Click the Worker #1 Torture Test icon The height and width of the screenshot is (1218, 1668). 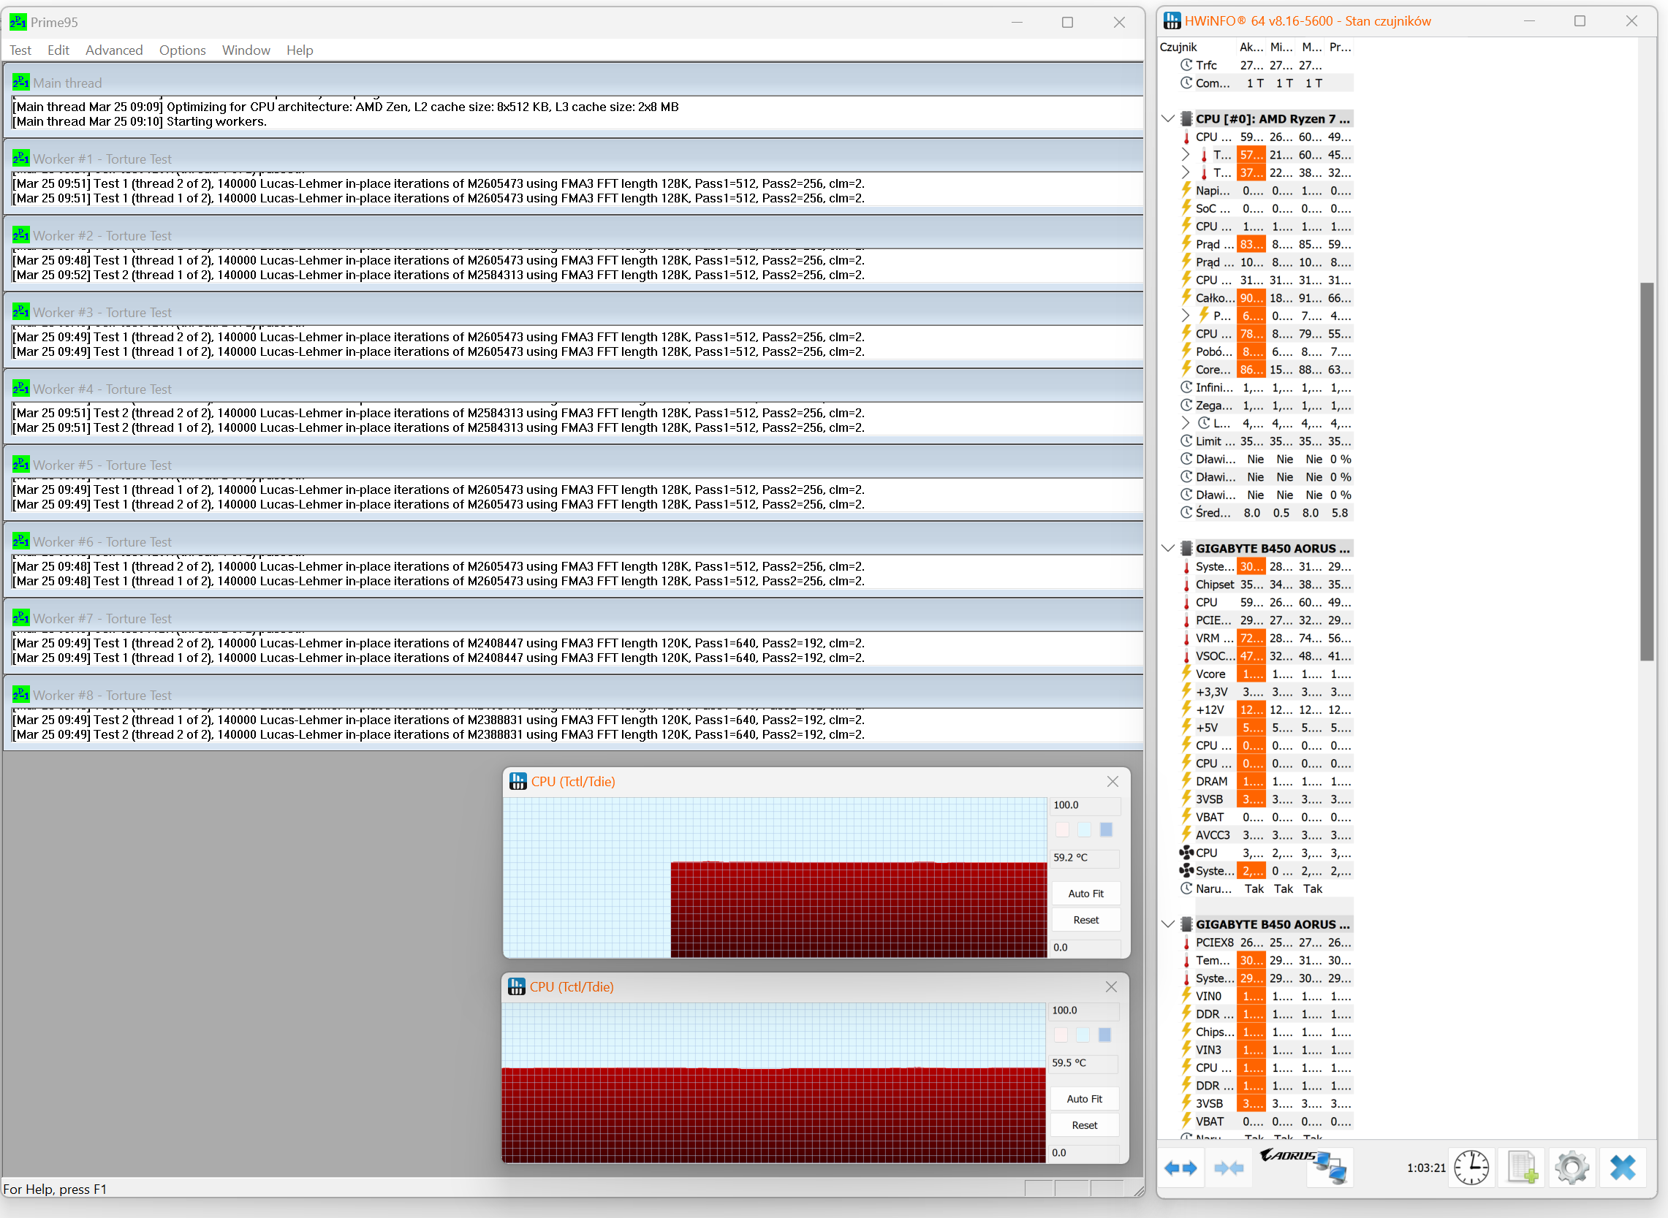pyautogui.click(x=20, y=159)
